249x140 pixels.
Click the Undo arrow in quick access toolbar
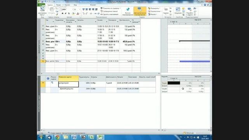click(x=45, y=2)
